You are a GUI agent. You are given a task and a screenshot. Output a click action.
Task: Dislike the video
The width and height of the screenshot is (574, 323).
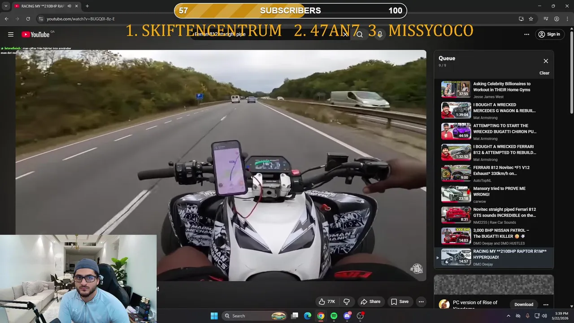[347, 302]
